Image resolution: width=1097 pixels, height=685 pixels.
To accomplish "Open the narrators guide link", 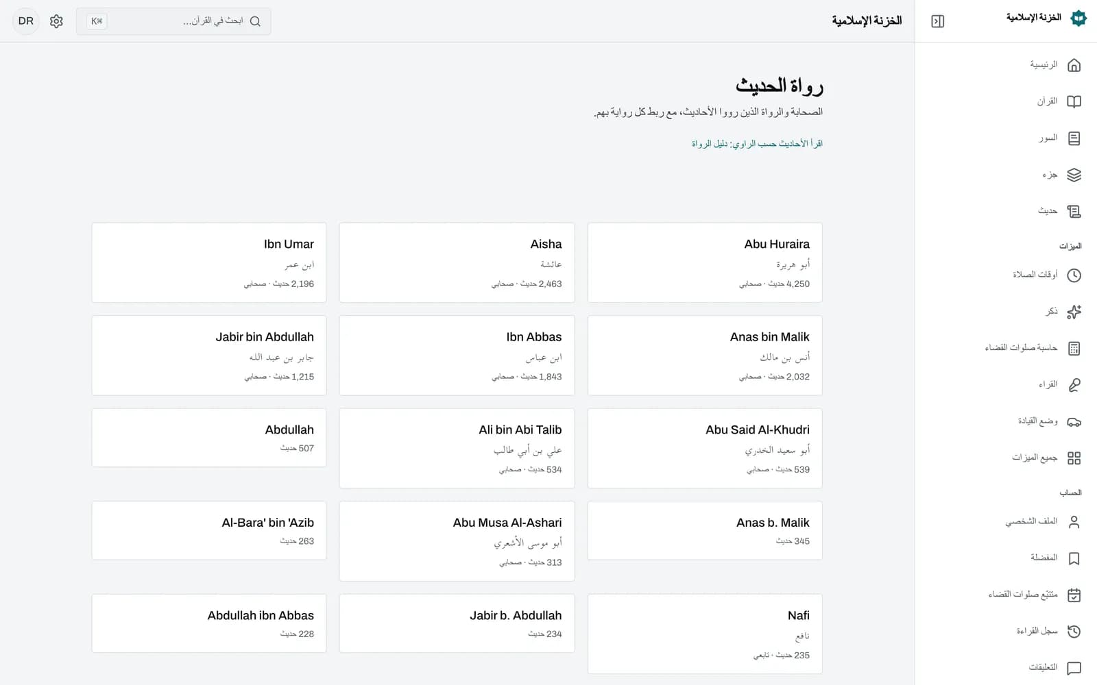I will coord(757,144).
